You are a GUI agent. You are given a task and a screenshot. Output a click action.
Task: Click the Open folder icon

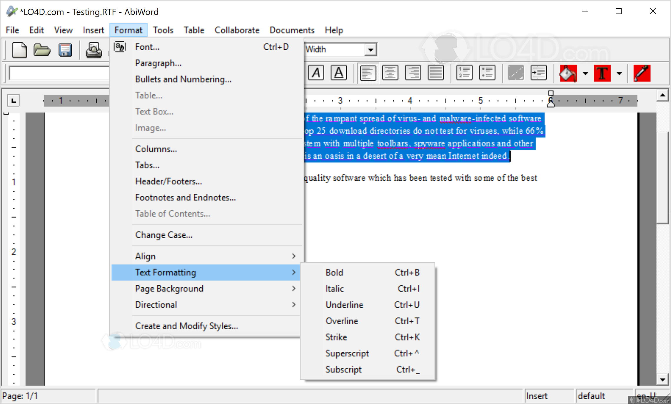pos(42,50)
